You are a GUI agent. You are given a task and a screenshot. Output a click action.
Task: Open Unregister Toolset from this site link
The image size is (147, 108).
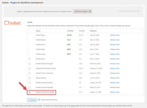point(129,11)
